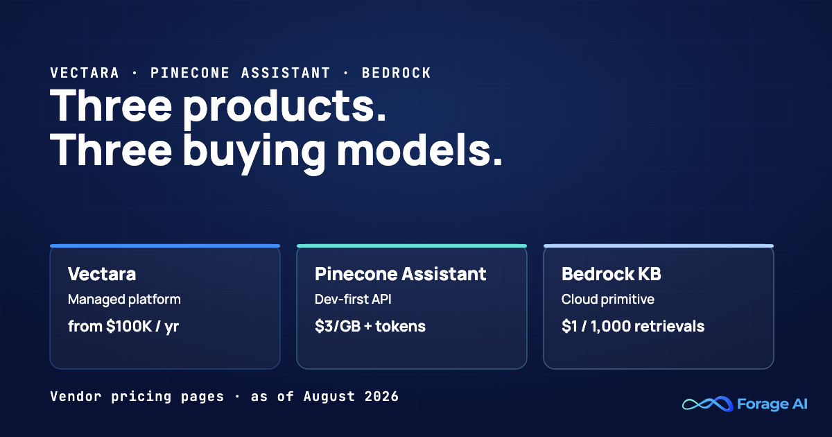Click the 'Three buying models.' headline
Viewport: 832px width, 437px height.
coord(277,148)
